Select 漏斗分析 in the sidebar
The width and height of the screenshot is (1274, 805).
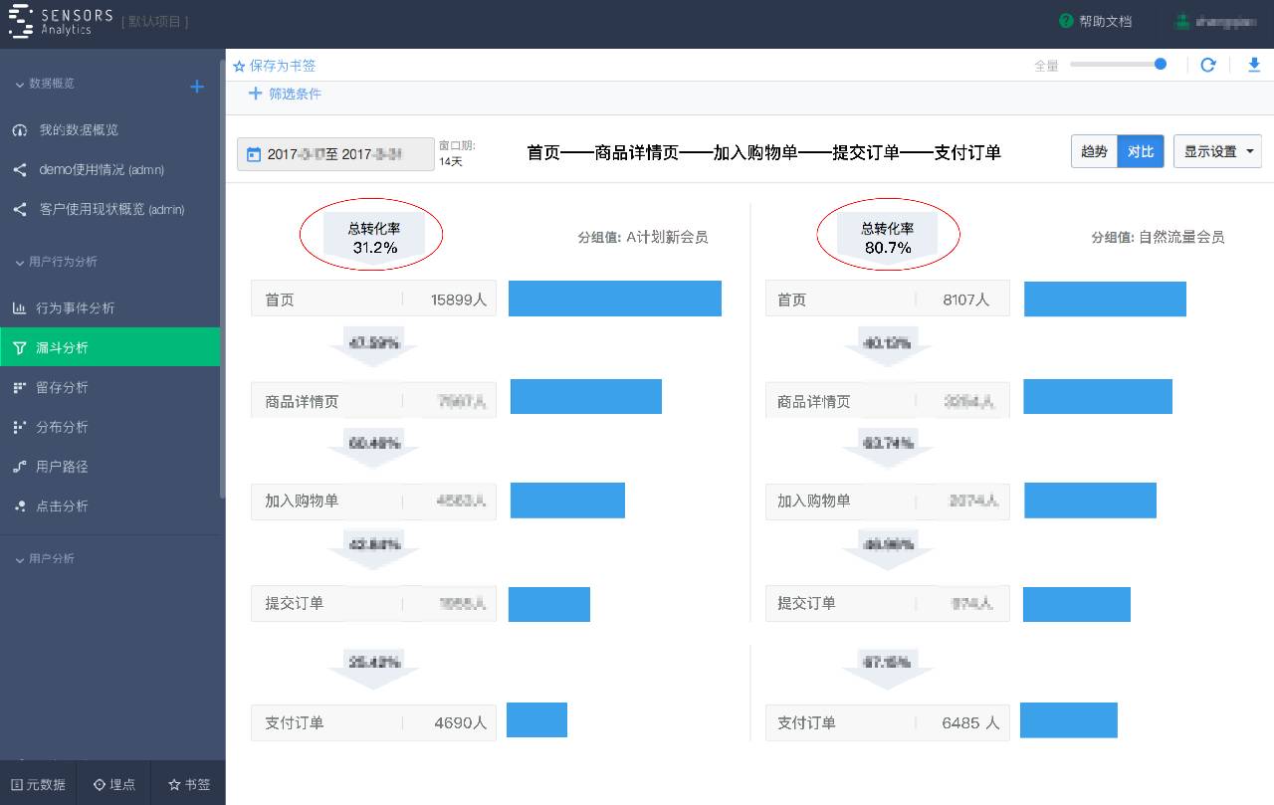(x=109, y=347)
